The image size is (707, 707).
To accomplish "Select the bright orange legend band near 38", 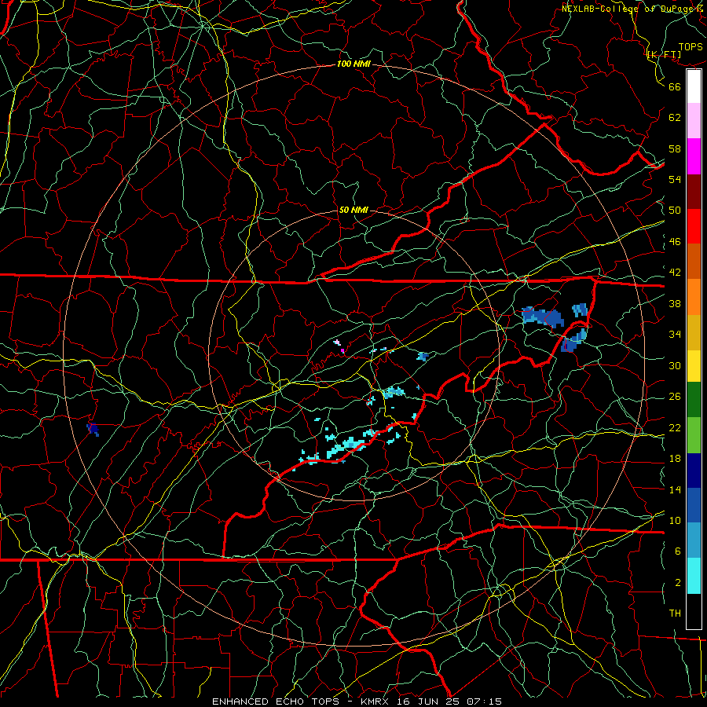I will click(x=694, y=297).
